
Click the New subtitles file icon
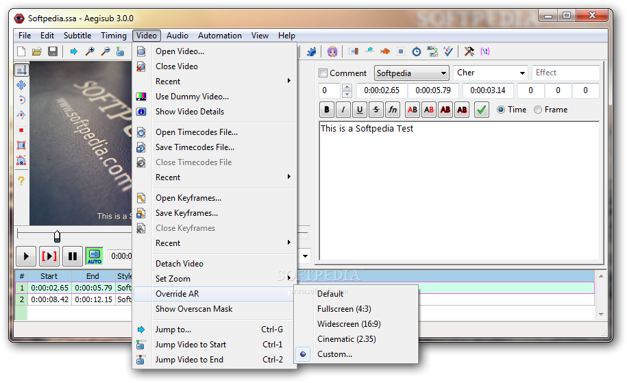21,51
